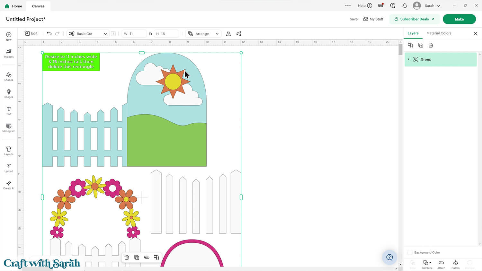Open Subscriber Deals link

(414, 19)
